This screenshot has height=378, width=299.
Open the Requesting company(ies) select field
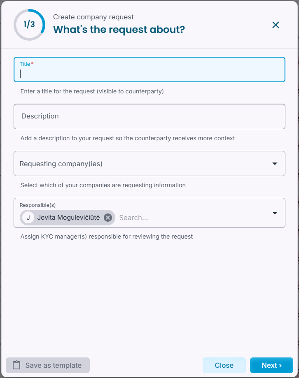tap(149, 163)
